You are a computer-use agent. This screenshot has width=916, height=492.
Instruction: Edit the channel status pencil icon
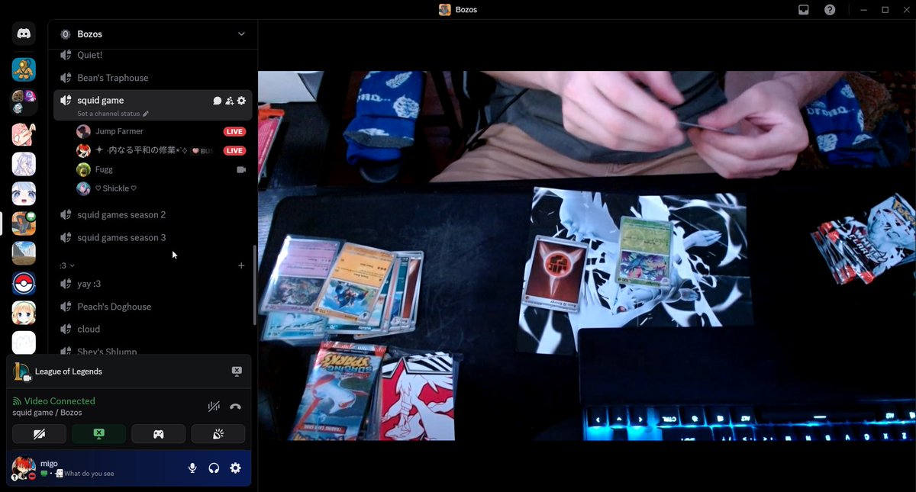coord(146,114)
